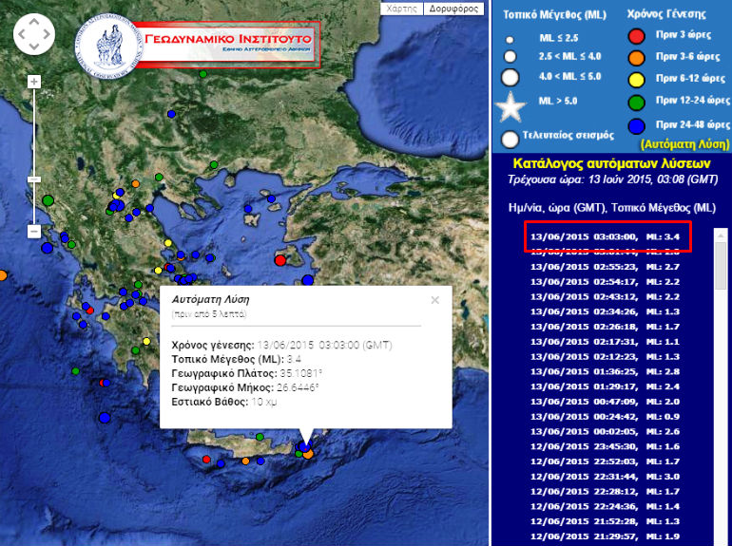Click the red Πριν 3 ώρες legend circle
Image resolution: width=732 pixels, height=546 pixels.
[637, 38]
